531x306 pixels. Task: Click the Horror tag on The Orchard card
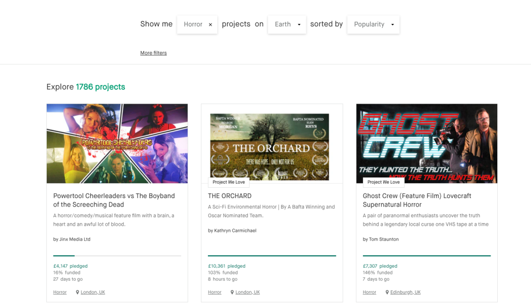click(x=215, y=293)
